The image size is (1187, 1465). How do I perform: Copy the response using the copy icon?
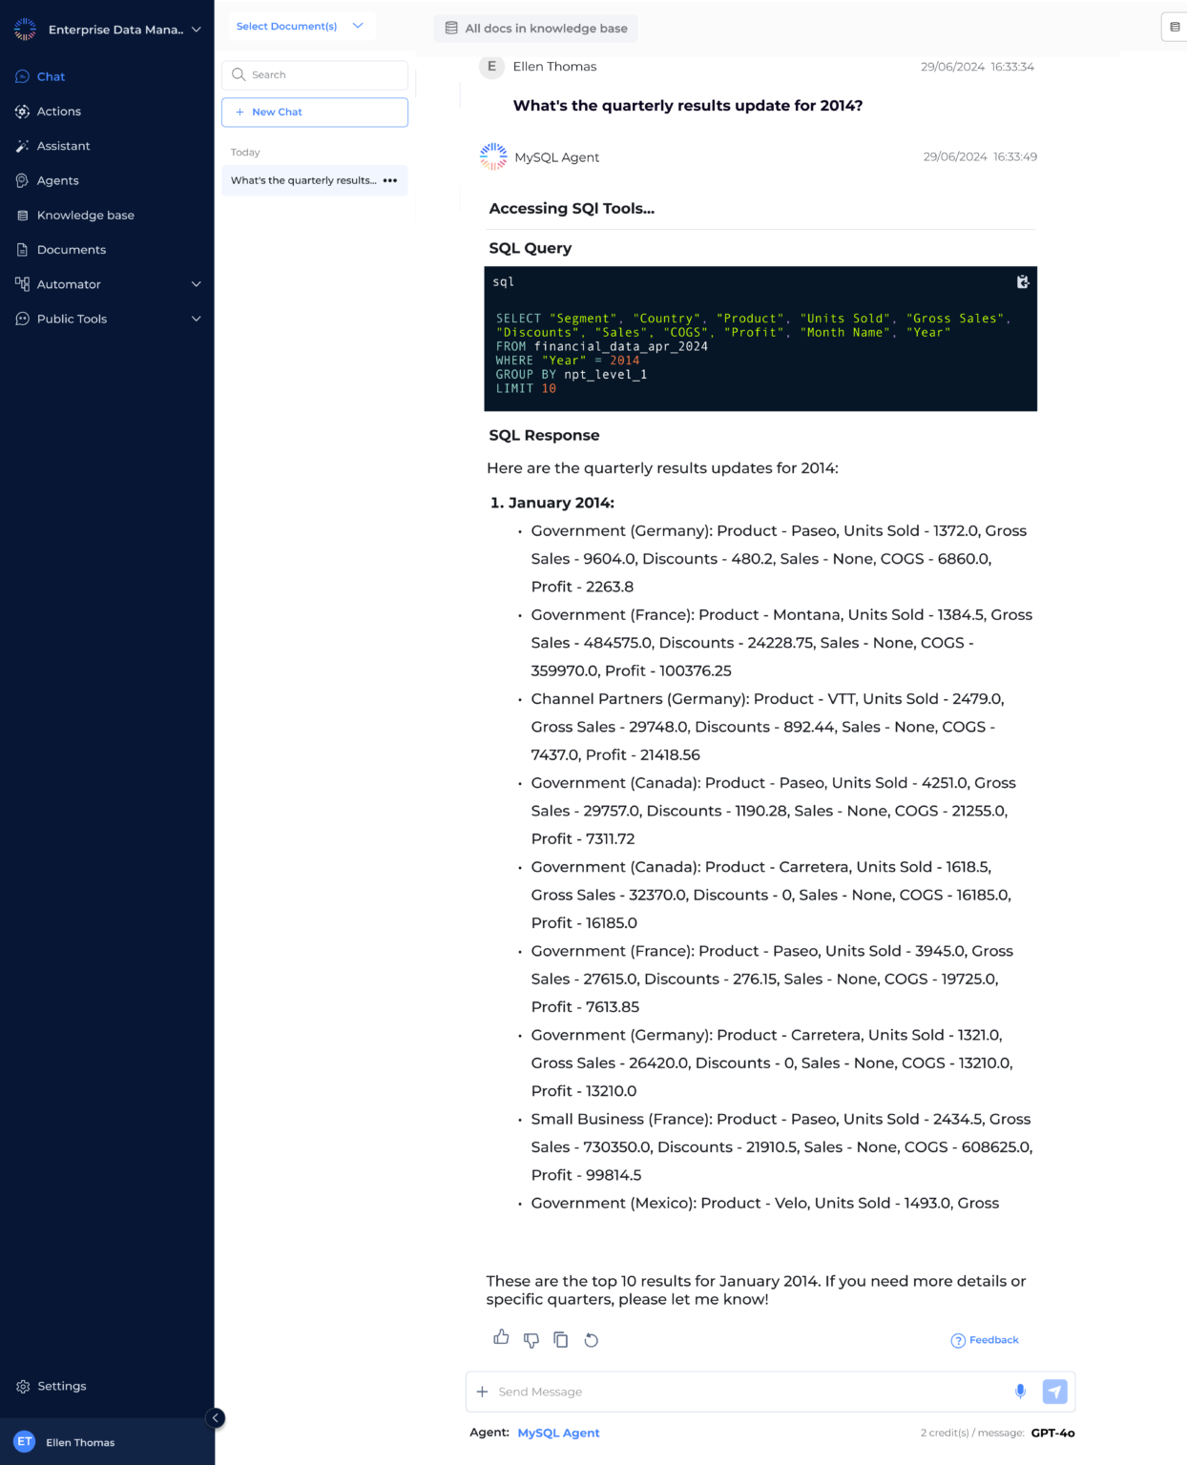561,1340
